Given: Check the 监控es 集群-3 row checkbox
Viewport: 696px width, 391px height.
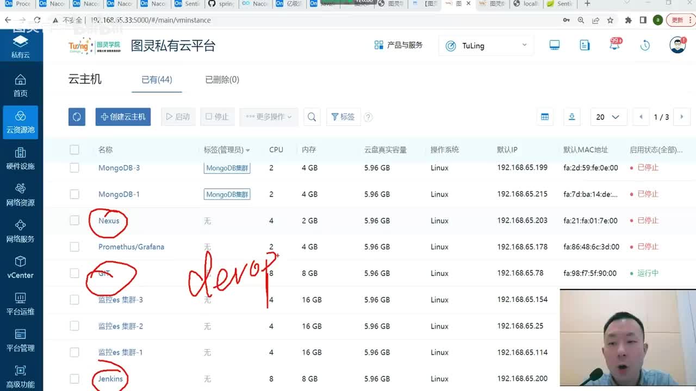Looking at the screenshot, I should (x=74, y=300).
